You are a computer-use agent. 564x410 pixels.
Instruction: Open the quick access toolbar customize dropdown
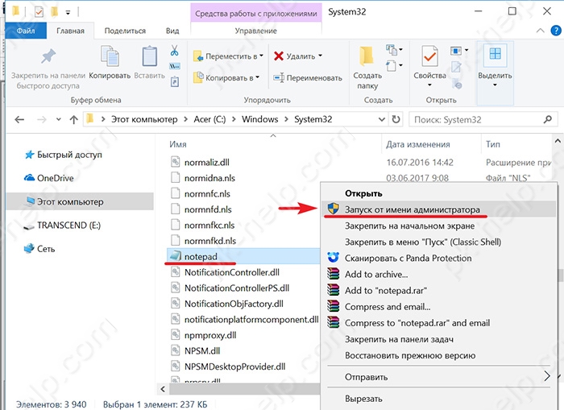click(x=68, y=13)
